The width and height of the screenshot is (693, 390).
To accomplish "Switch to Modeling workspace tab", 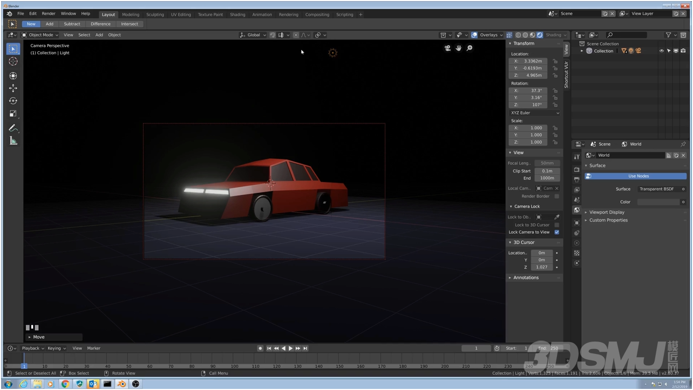I will pos(131,15).
